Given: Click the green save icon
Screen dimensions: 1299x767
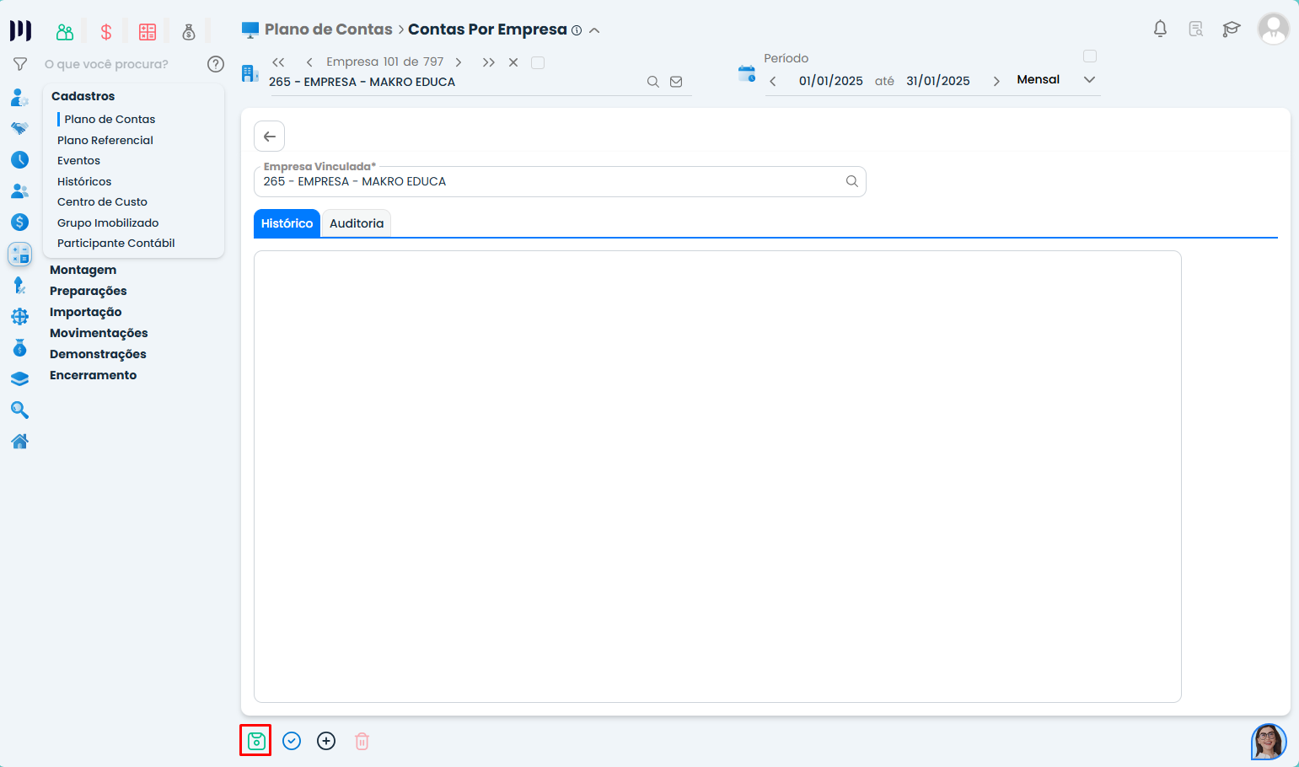Looking at the screenshot, I should tap(256, 741).
